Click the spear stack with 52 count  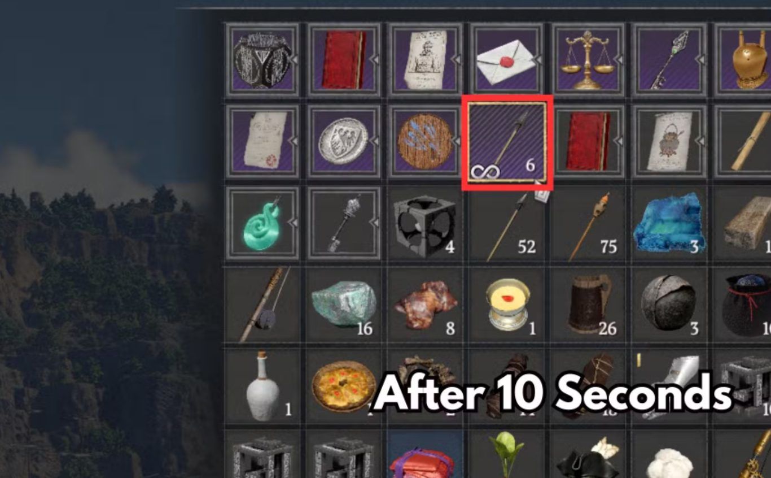(x=507, y=223)
